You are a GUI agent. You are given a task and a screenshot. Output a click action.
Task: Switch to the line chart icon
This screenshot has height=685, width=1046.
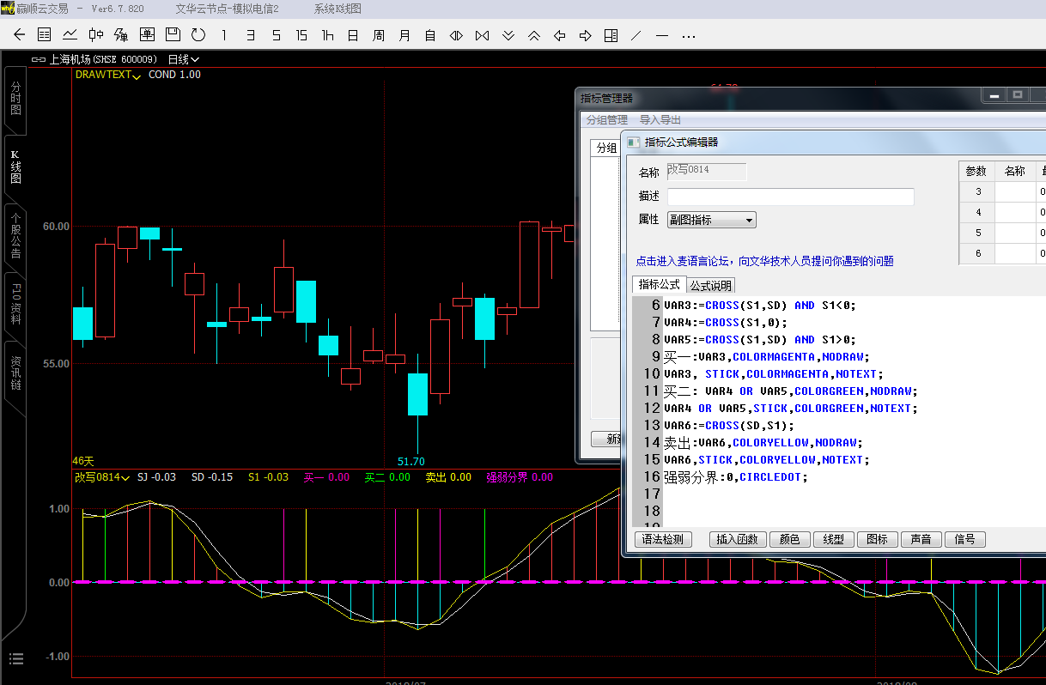coord(70,35)
